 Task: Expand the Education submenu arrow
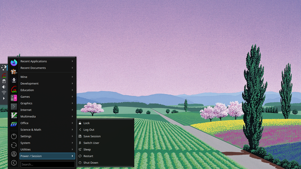pyautogui.click(x=72, y=90)
